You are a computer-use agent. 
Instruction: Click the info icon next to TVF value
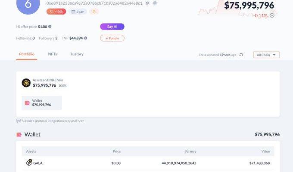85,38
